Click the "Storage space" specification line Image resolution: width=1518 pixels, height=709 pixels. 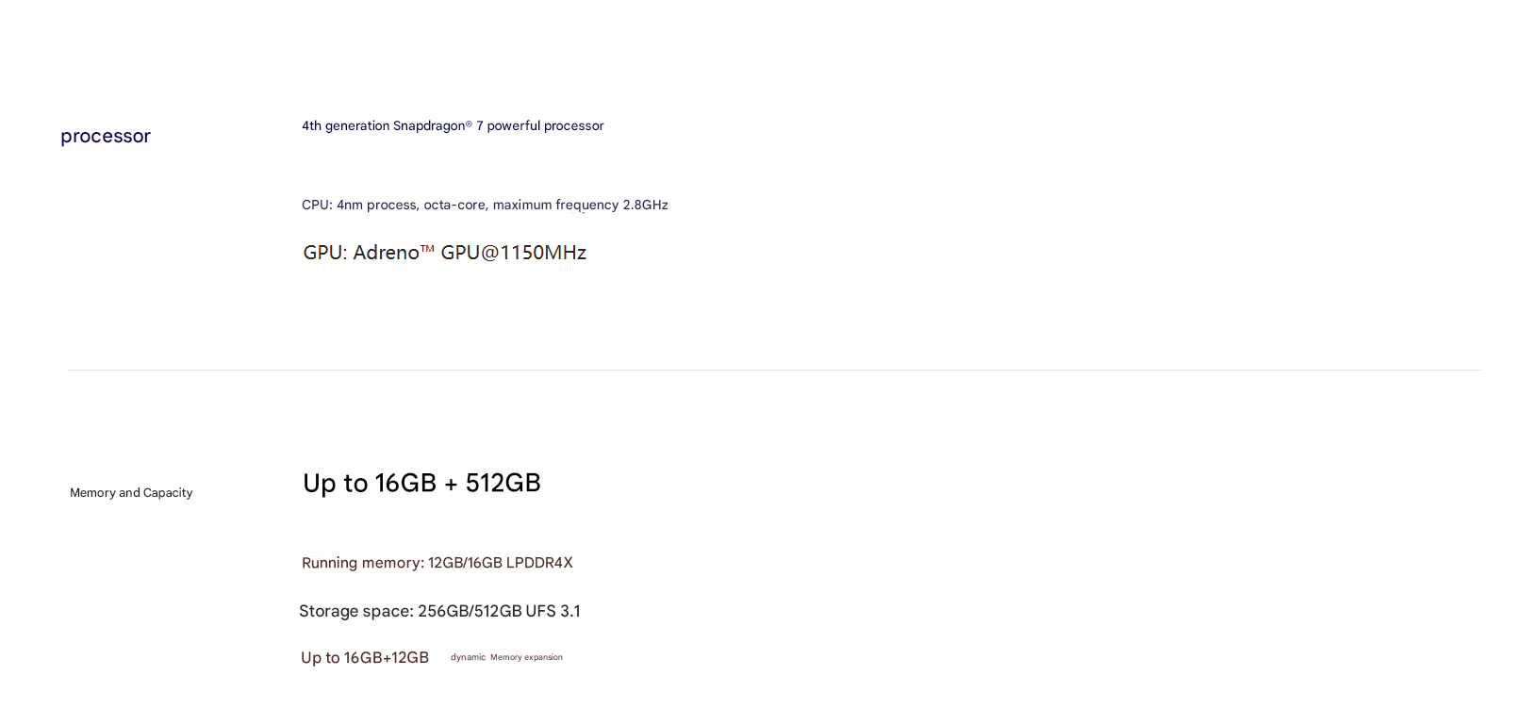coord(439,611)
